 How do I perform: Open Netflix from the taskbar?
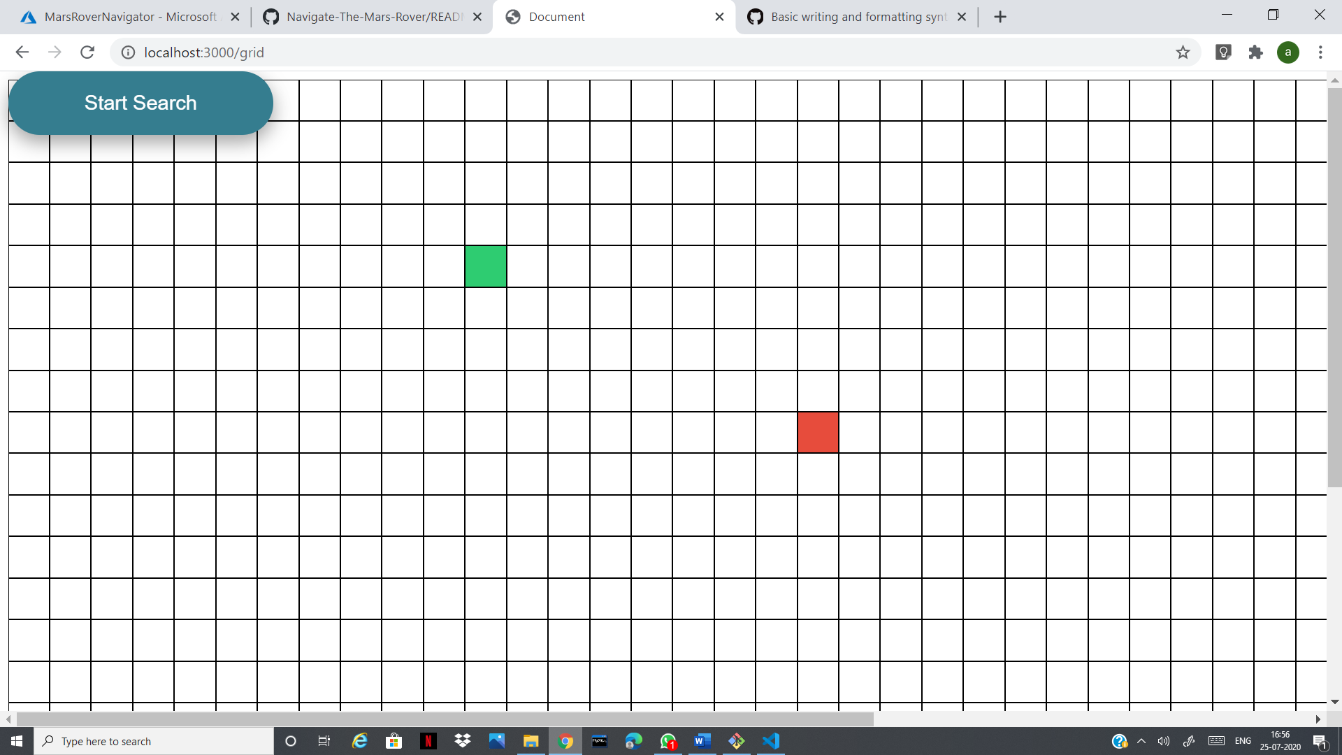pyautogui.click(x=428, y=741)
